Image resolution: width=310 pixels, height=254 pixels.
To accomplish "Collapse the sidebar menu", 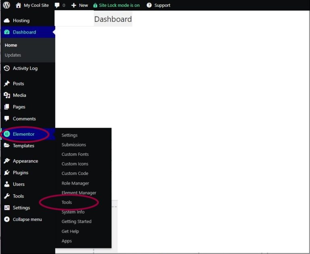I will point(27,219).
